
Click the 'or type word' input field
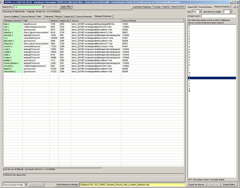[x=219, y=16]
